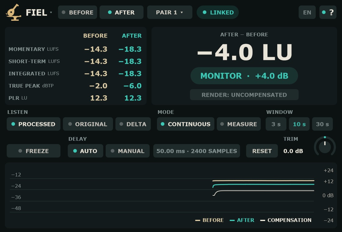This screenshot has width=342, height=232.
Task: Select MANUAL delay mode
Action: click(128, 151)
